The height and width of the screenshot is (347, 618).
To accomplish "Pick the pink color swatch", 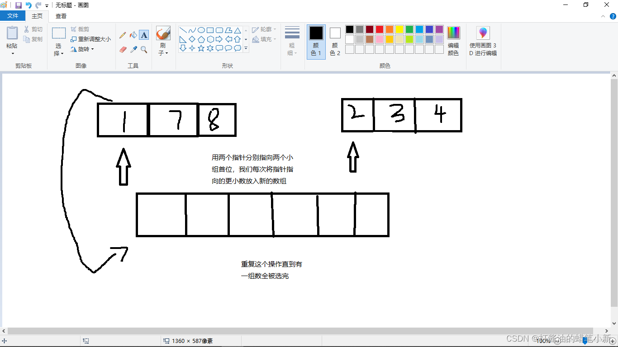I will 380,39.
